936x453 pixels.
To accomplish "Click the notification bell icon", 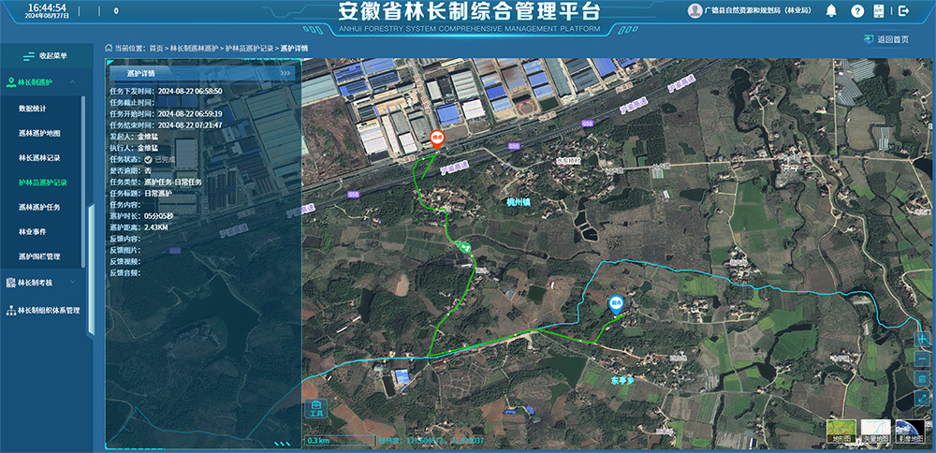I will point(831,11).
